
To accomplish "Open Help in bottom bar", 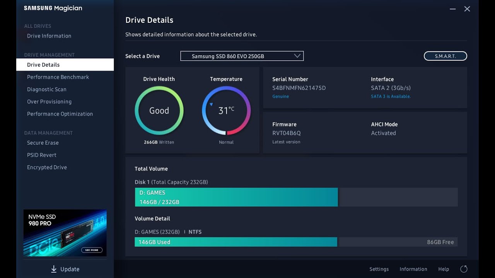I will [444, 269].
